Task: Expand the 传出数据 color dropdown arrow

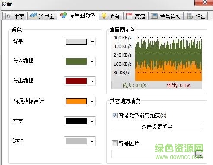Action: (x=92, y=81)
